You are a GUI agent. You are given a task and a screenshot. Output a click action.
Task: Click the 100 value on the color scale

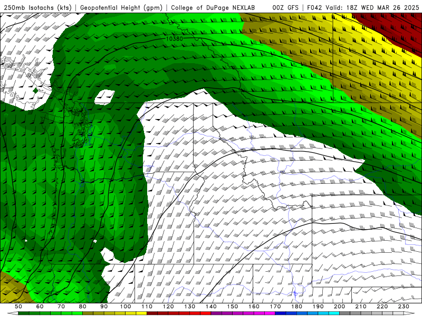click(126, 307)
